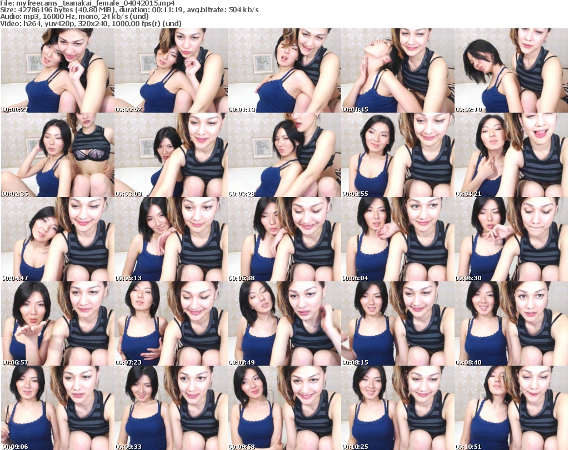Click the thumbnail at 00:09:33
Screen dimensions: 569x450
point(171,408)
